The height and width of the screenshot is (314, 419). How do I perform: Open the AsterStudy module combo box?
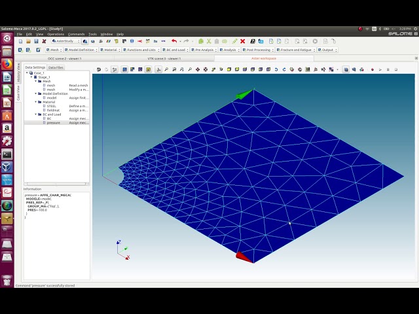point(65,41)
